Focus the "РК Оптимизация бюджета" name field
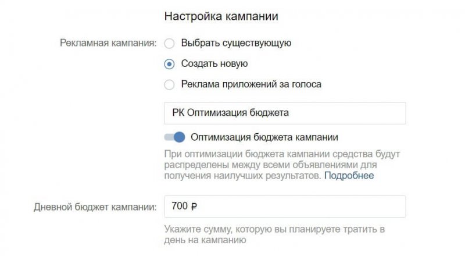Viewport: 465px width, 256px height. 285,113
